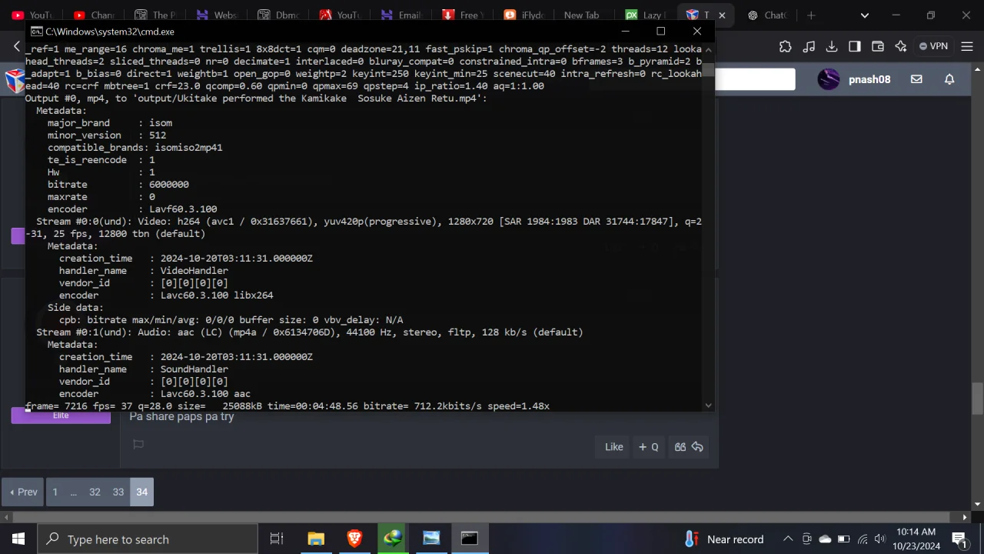Open Windows notification center

click(x=959, y=539)
